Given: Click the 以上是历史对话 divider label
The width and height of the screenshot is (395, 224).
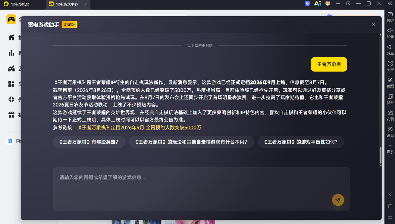Looking at the screenshot, I should [x=200, y=46].
